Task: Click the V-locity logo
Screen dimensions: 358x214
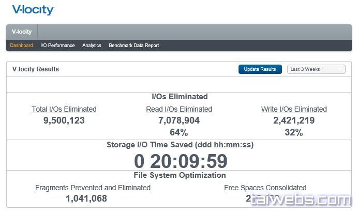Action: click(33, 10)
